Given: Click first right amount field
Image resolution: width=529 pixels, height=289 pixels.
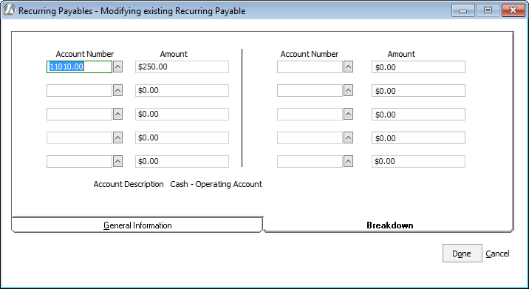Looking at the screenshot, I should click(418, 67).
